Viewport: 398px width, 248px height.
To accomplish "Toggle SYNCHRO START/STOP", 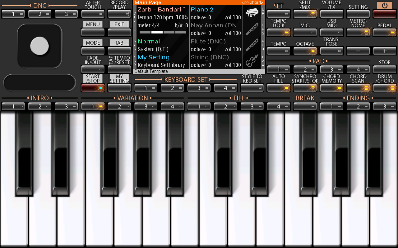I will tap(305, 88).
